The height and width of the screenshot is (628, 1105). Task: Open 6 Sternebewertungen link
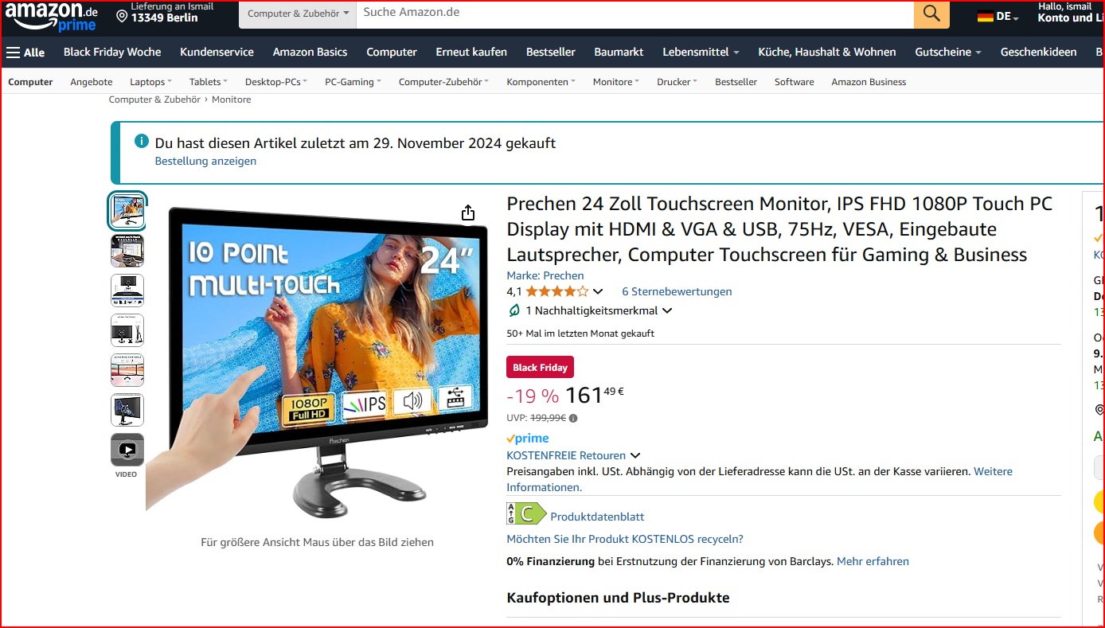point(677,292)
